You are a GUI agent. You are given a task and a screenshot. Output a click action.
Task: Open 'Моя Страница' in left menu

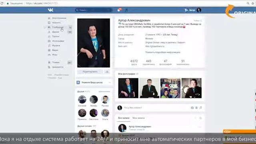(59, 18)
